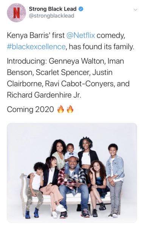
Task: Open the #blackexcellence hashtag link
Action: point(36,47)
